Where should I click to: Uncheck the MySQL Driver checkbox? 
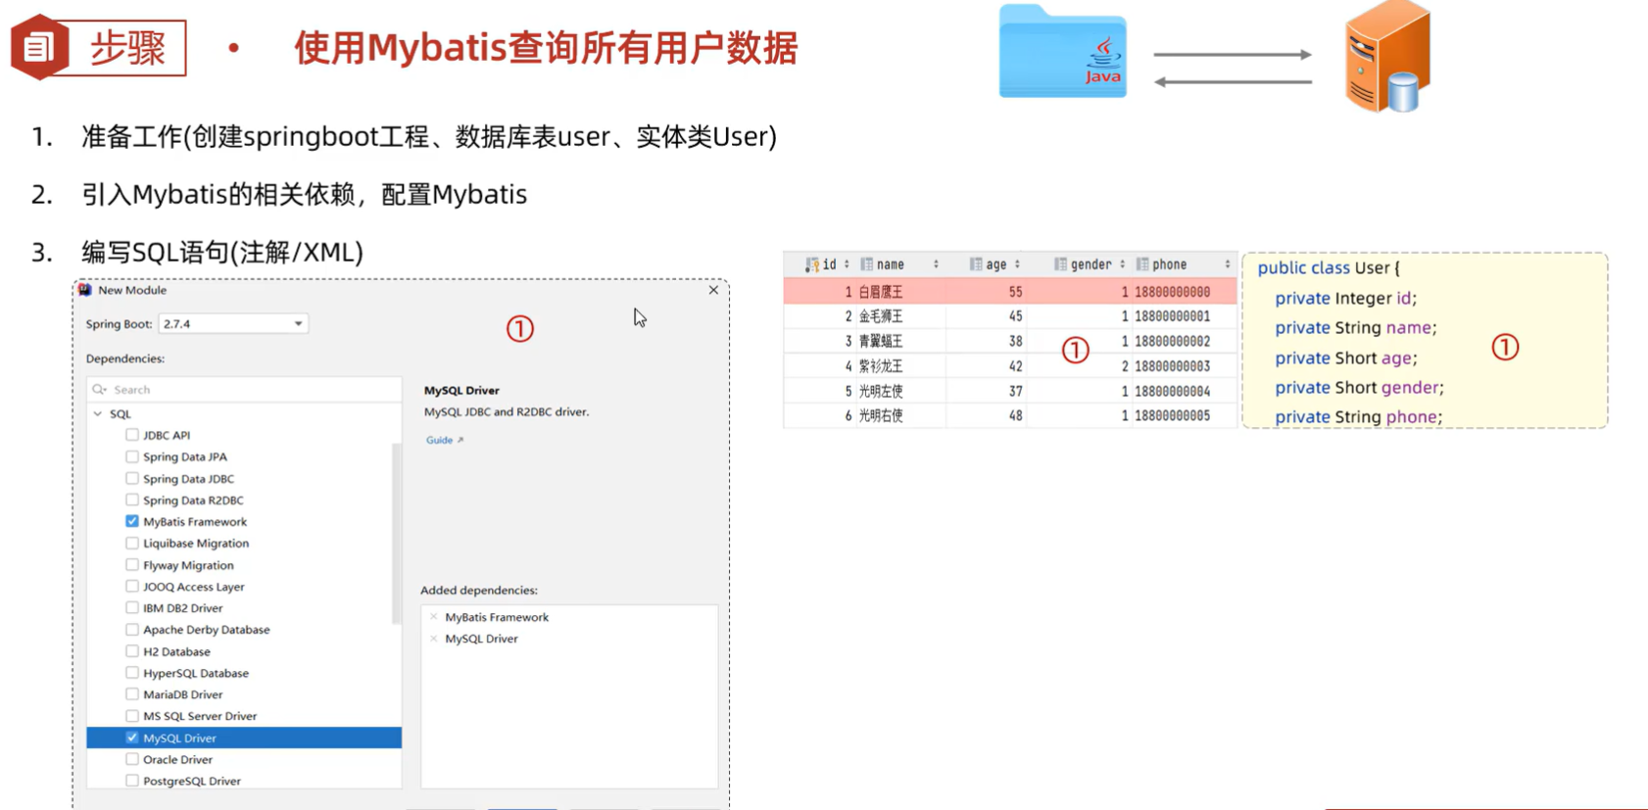[132, 738]
